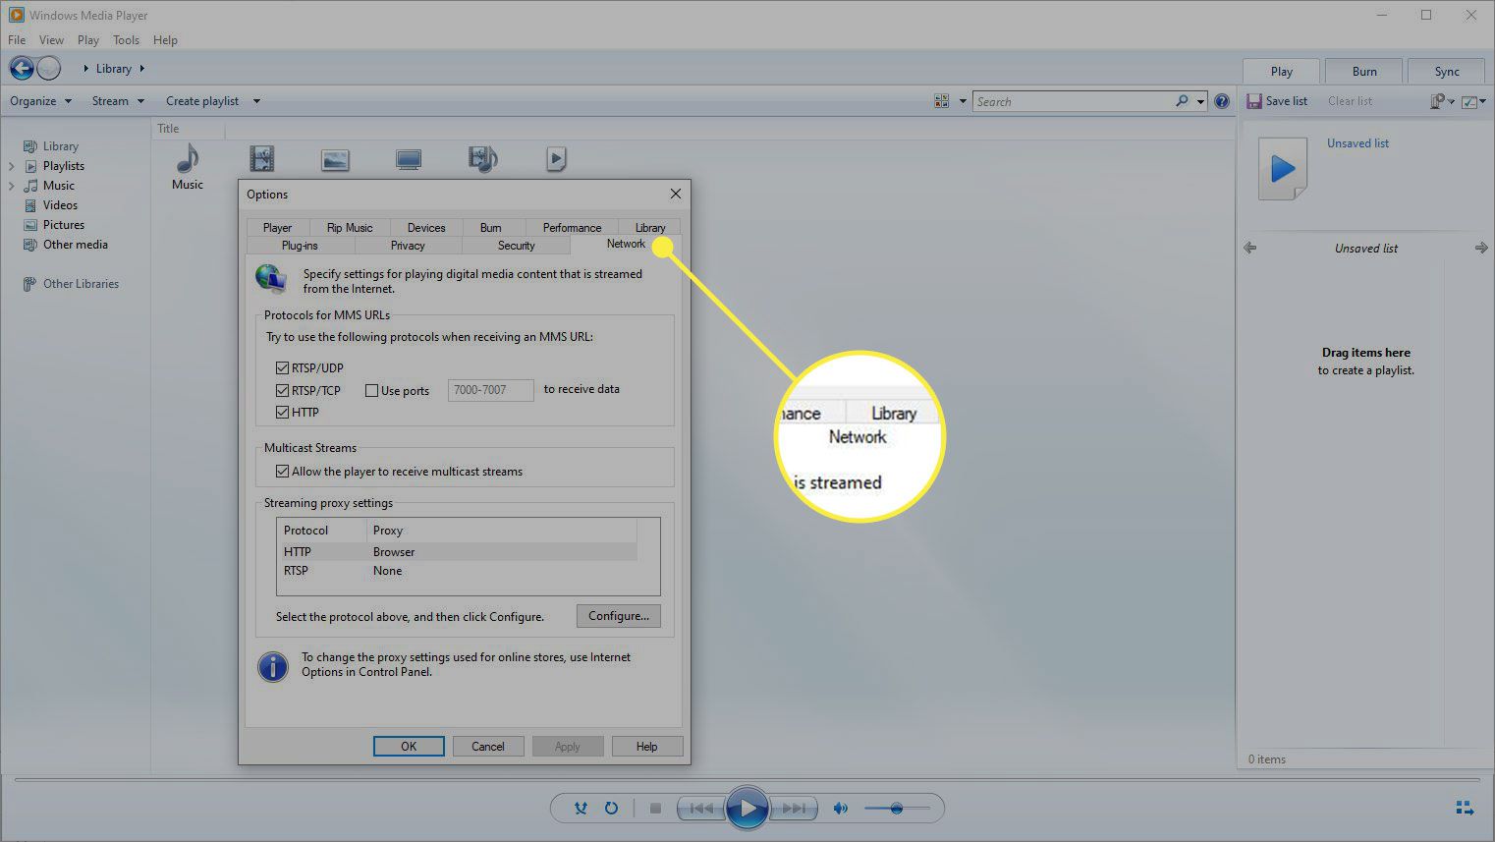Click the Play button
The height and width of the screenshot is (842, 1495).
[x=747, y=809]
